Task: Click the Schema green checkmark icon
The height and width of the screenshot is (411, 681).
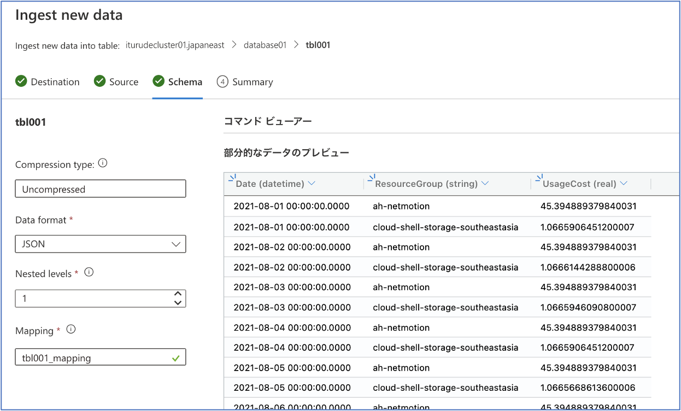Action: click(158, 81)
